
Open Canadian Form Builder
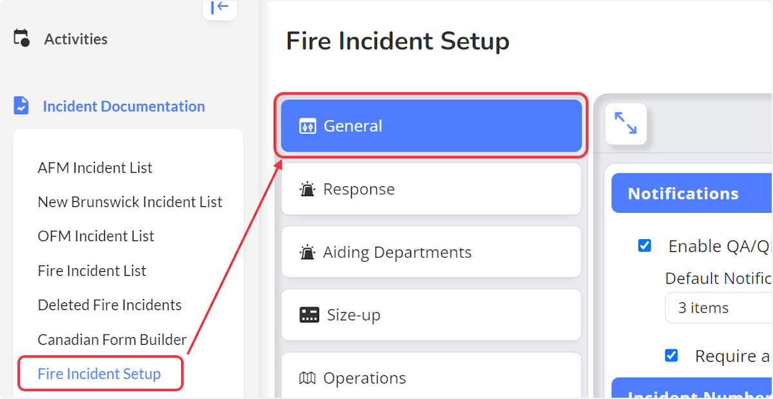112,339
